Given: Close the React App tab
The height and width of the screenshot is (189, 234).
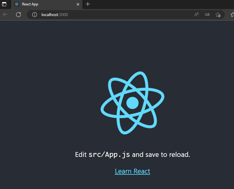Looking at the screenshot, I should [78, 4].
